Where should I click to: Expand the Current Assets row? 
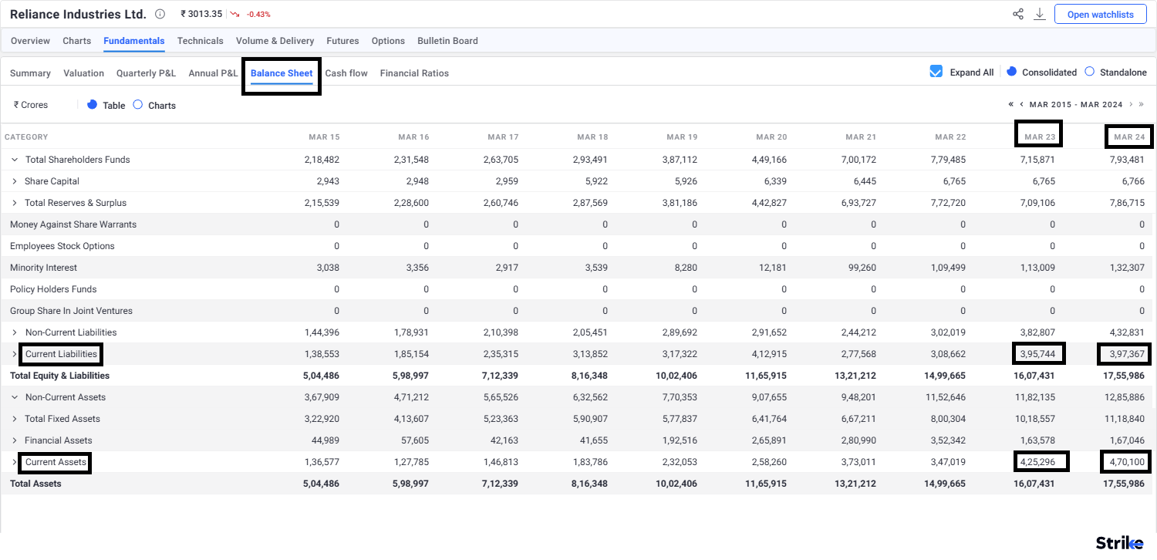(x=15, y=462)
